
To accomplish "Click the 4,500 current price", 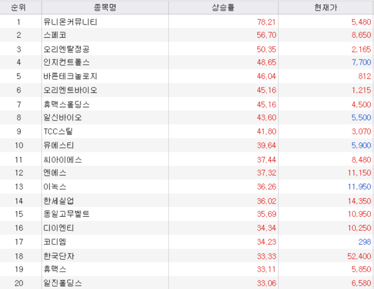I will tap(361, 104).
